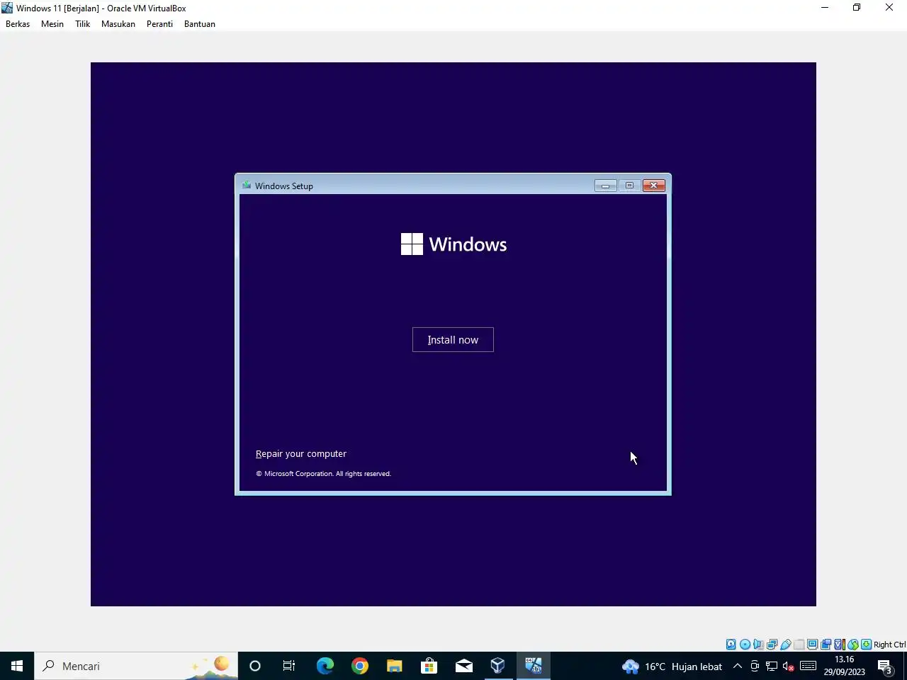Launch Google Chrome from taskbar
This screenshot has height=680, width=907.
360,666
